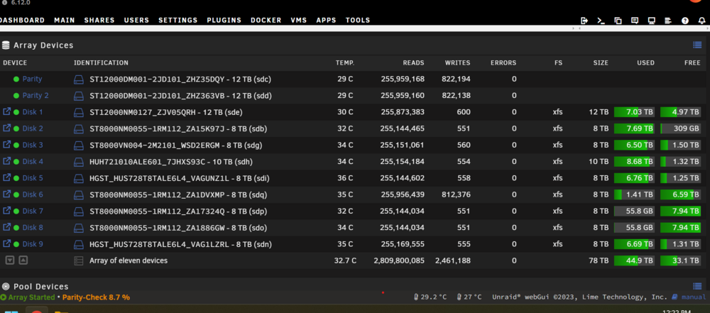Open the Tools menu
The height and width of the screenshot is (313, 710).
tap(358, 21)
